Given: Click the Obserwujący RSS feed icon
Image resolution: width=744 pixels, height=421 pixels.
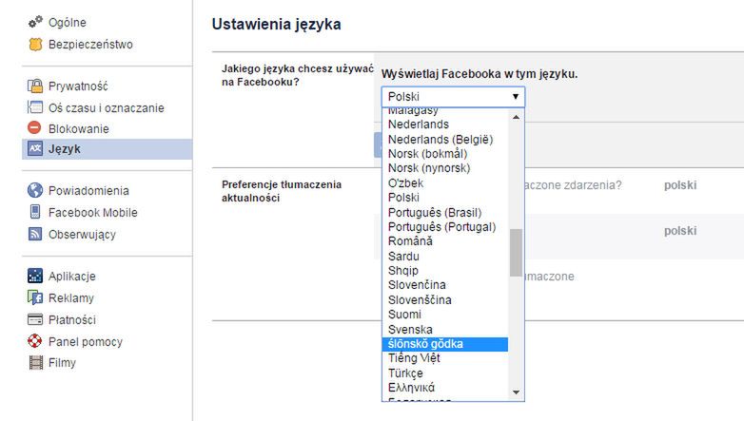Looking at the screenshot, I should 35,234.
